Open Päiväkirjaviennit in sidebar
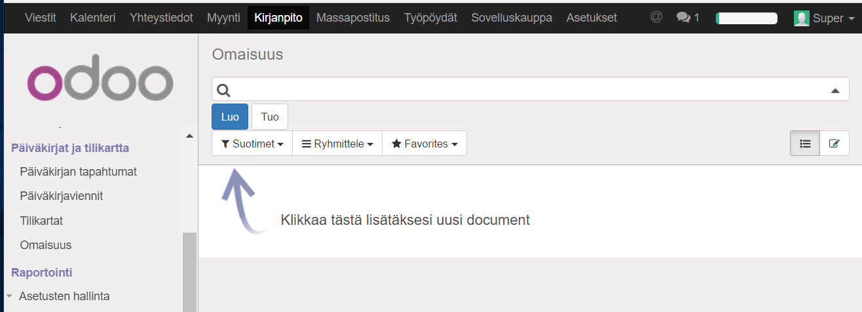Viewport: 862px width, 312px height. click(x=62, y=196)
